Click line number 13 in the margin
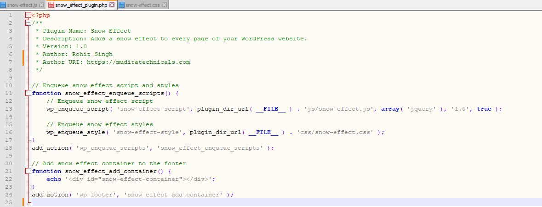Viewport: 542px width, 207px height. (x=10, y=109)
